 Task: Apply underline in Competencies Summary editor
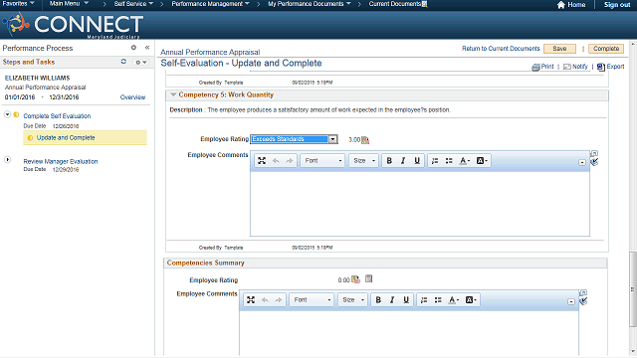pyautogui.click(x=406, y=300)
